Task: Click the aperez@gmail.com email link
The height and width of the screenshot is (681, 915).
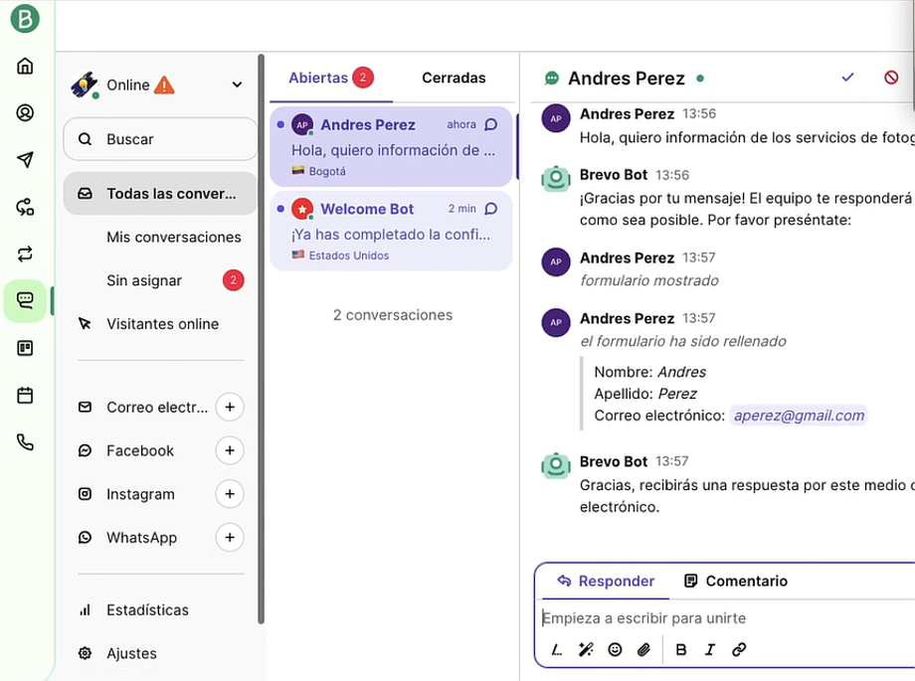Action: pos(799,416)
